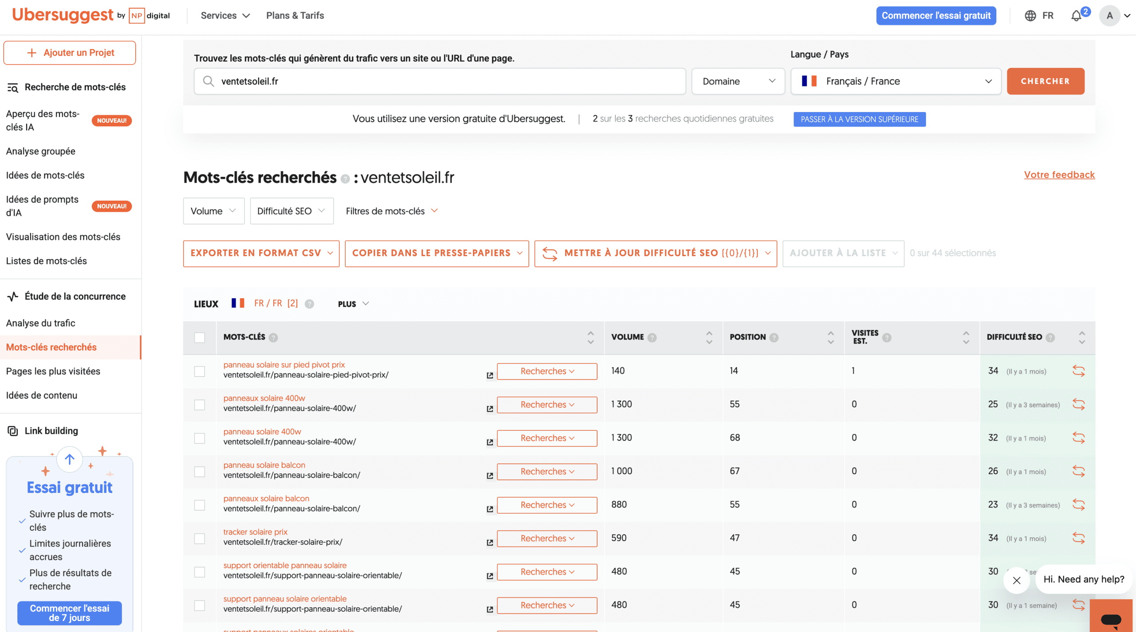This screenshot has width=1136, height=632.
Task: Click the Étude de la concurrence graph icon
Action: coord(12,296)
